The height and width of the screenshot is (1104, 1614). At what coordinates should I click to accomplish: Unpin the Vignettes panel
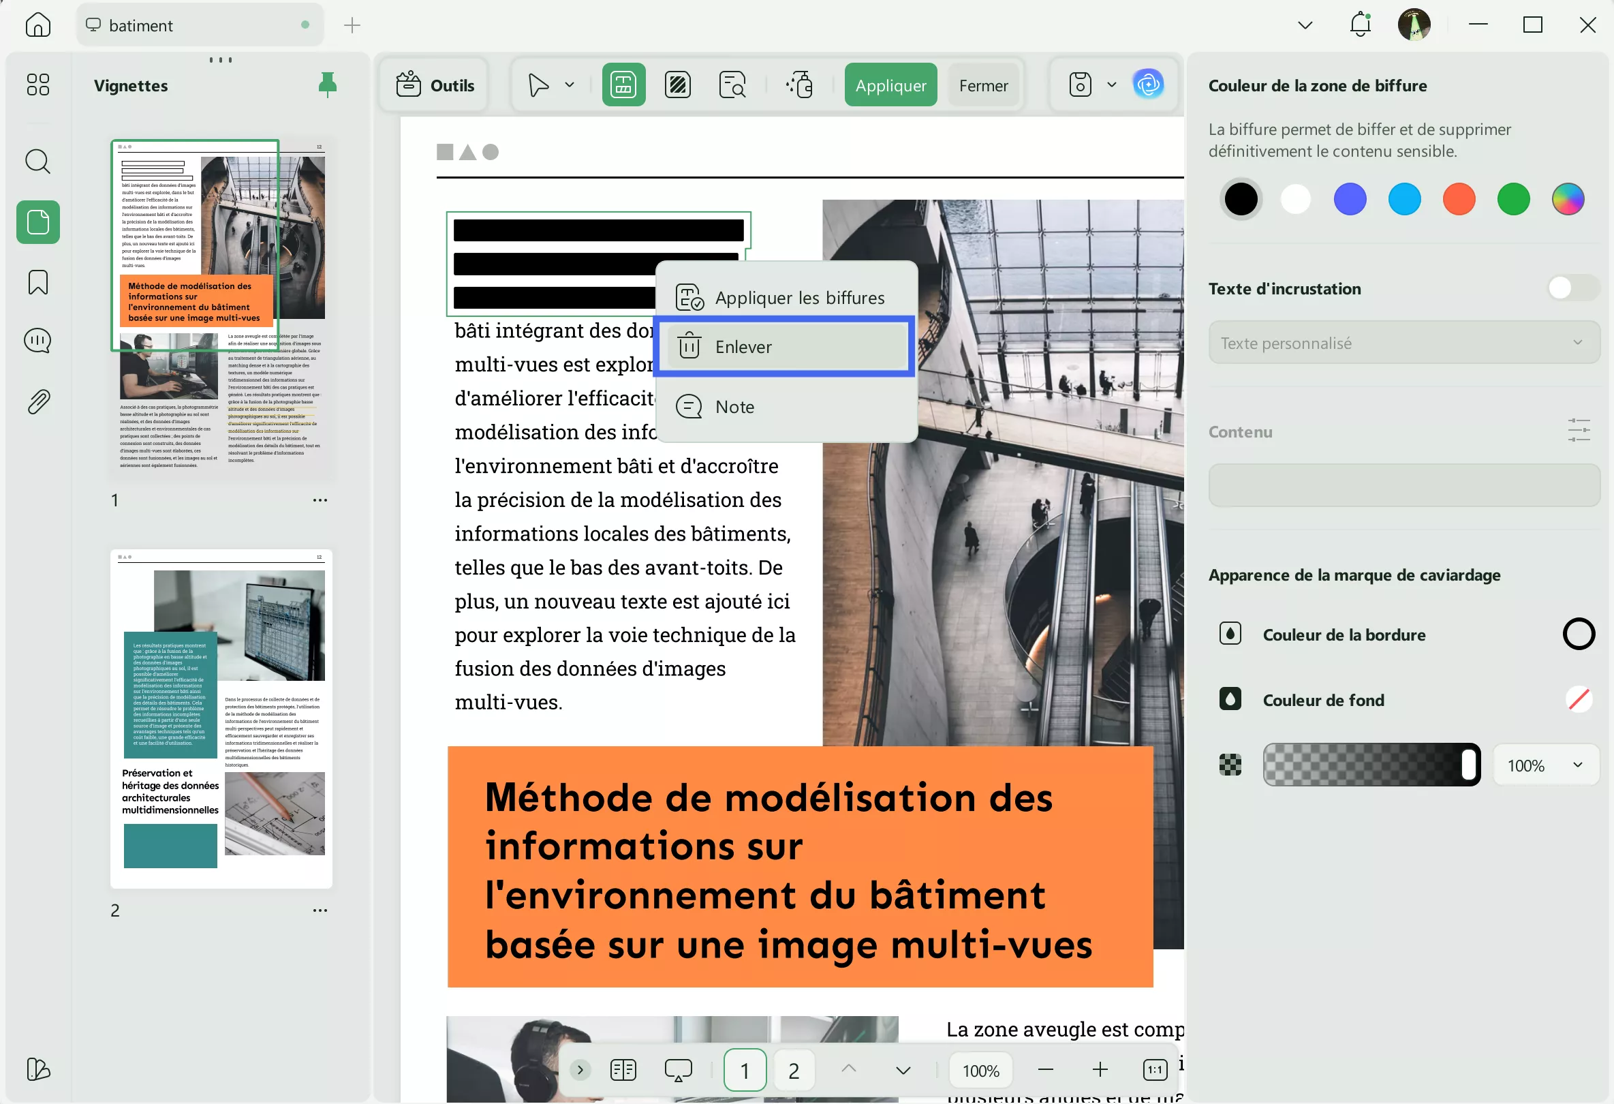(x=327, y=85)
